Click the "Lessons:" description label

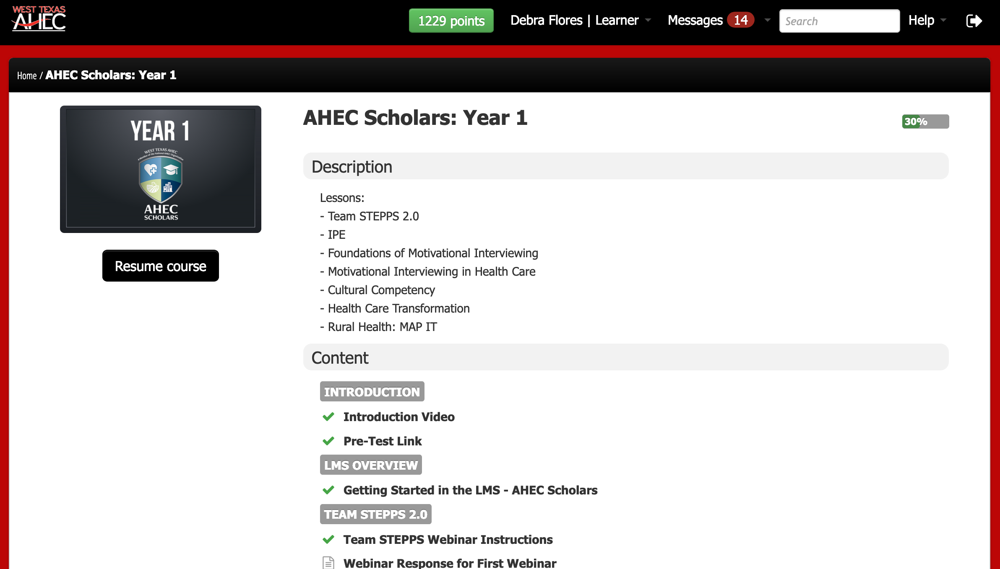click(x=342, y=198)
